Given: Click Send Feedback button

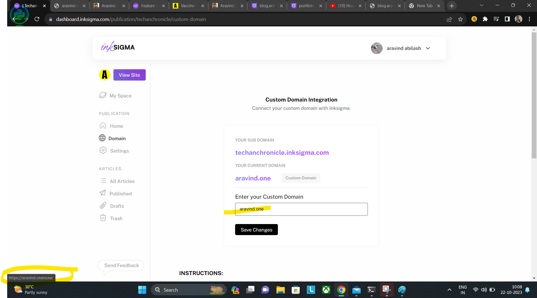Looking at the screenshot, I should [x=121, y=265].
